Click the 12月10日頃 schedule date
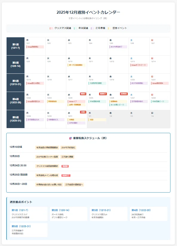Viewport: 177px width, 246px height. (16, 147)
